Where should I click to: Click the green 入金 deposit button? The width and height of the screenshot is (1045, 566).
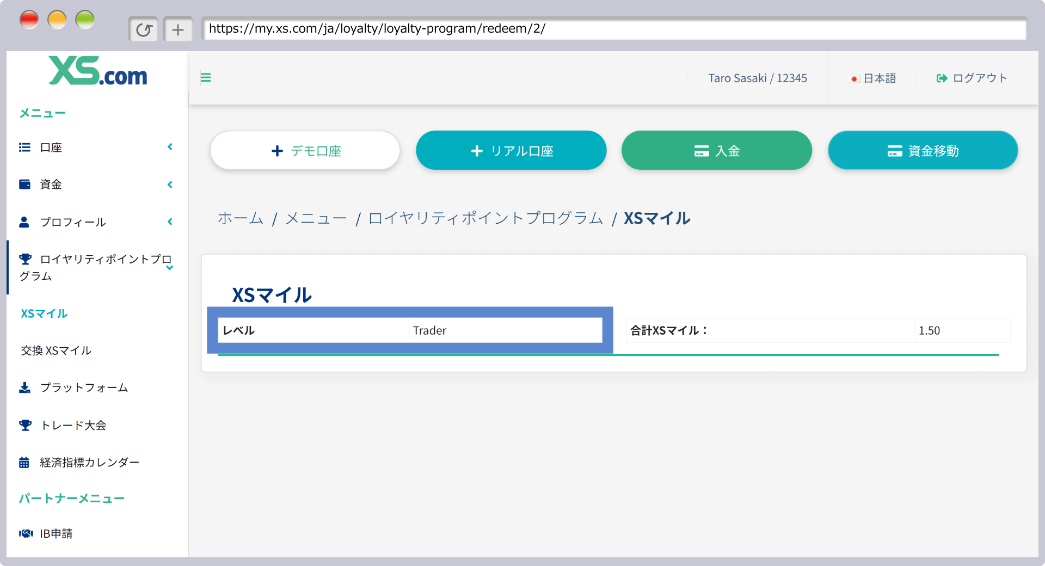click(716, 151)
